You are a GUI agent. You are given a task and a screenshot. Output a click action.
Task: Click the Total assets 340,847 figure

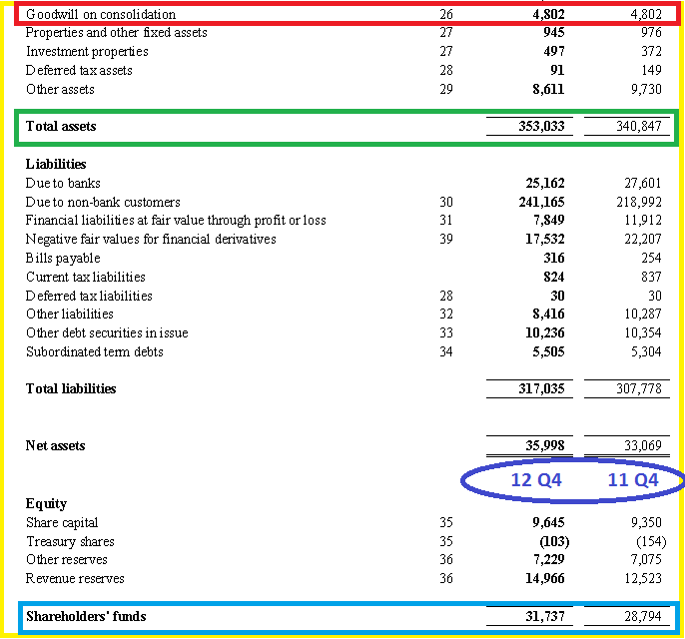point(639,126)
